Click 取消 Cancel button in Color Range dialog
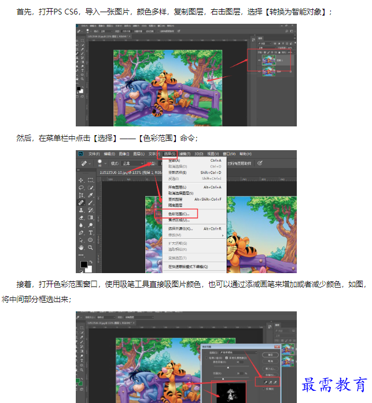 click(x=270, y=361)
